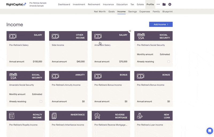Switch to the Goals tab
214x137 pixels.
click(112, 12)
